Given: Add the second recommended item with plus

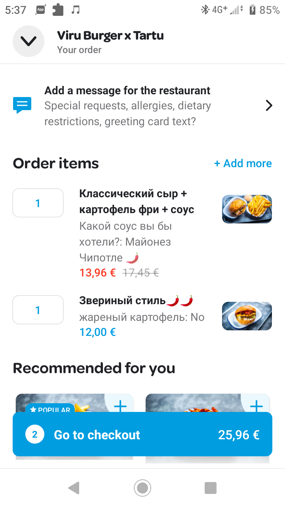Looking at the screenshot, I should [256, 406].
